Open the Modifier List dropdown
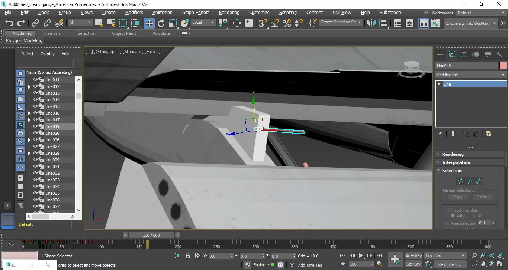This screenshot has height=270, width=508. pos(471,75)
